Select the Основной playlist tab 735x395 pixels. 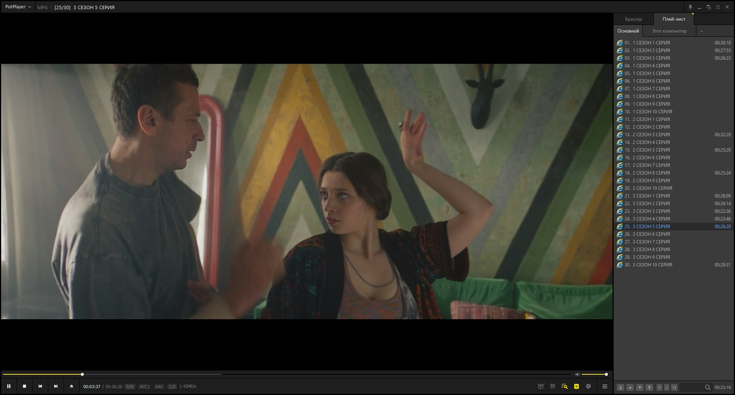tap(628, 31)
